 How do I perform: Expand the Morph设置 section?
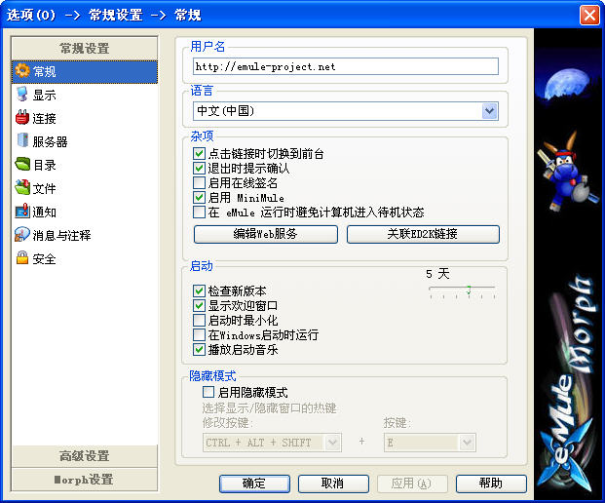coord(84,480)
